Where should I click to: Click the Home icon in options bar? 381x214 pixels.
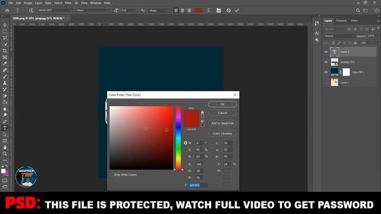pyautogui.click(x=7, y=11)
